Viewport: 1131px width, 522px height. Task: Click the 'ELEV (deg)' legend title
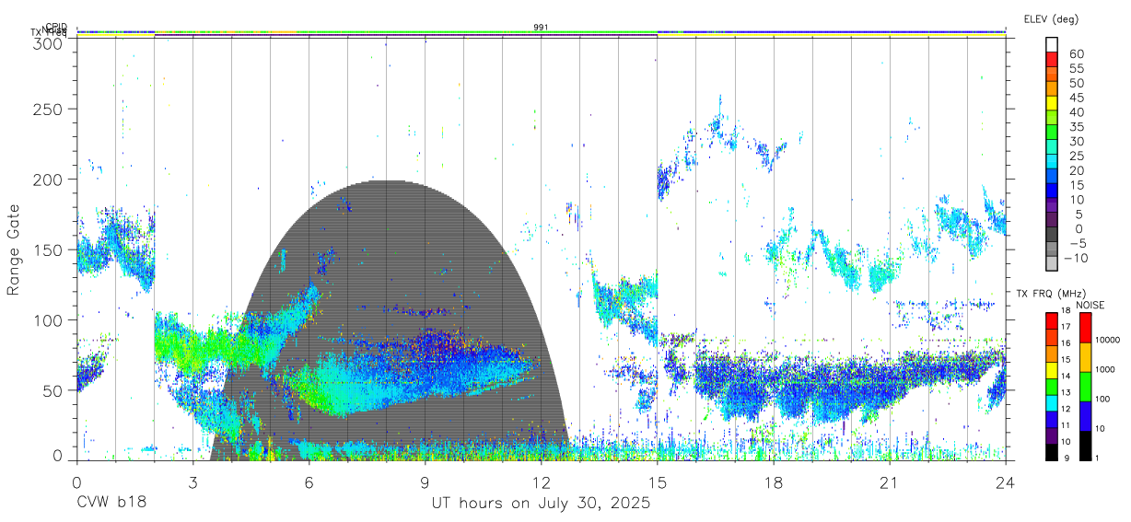pos(1051,19)
